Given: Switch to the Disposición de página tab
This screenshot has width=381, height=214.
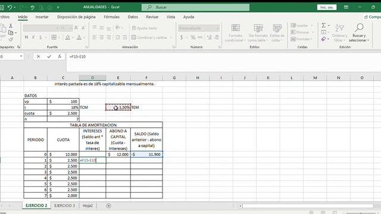Looking at the screenshot, I should (x=76, y=17).
